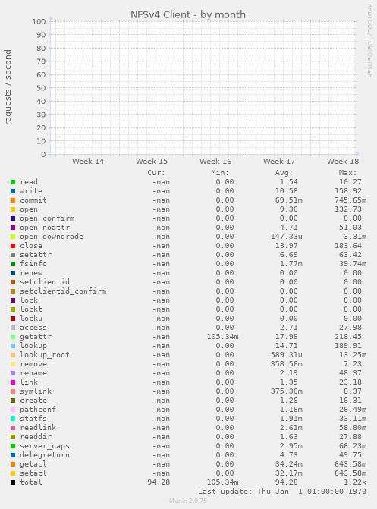
Task: Click the Munin 2.0.75 footer text
Action: pyautogui.click(x=188, y=501)
